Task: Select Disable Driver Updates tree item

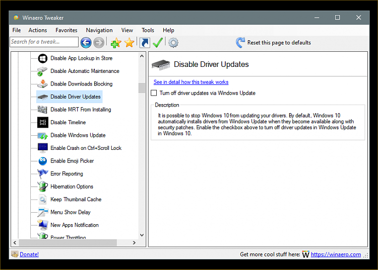Action: (x=75, y=97)
